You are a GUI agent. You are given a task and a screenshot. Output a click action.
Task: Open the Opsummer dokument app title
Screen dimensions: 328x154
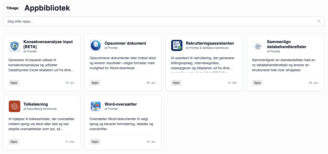coord(125,43)
